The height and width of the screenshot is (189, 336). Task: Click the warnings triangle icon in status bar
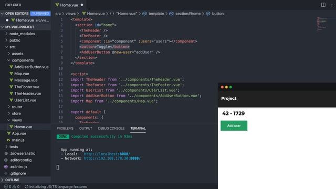(14, 187)
